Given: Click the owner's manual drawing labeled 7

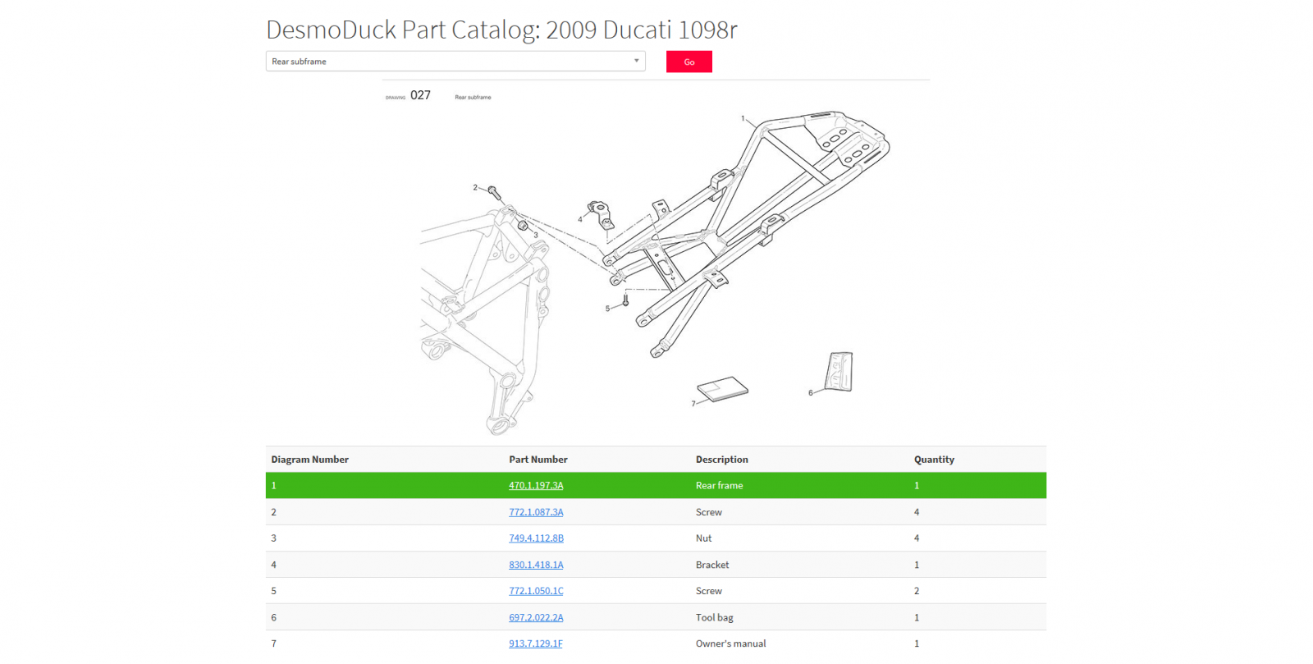Looking at the screenshot, I should coord(723,389).
